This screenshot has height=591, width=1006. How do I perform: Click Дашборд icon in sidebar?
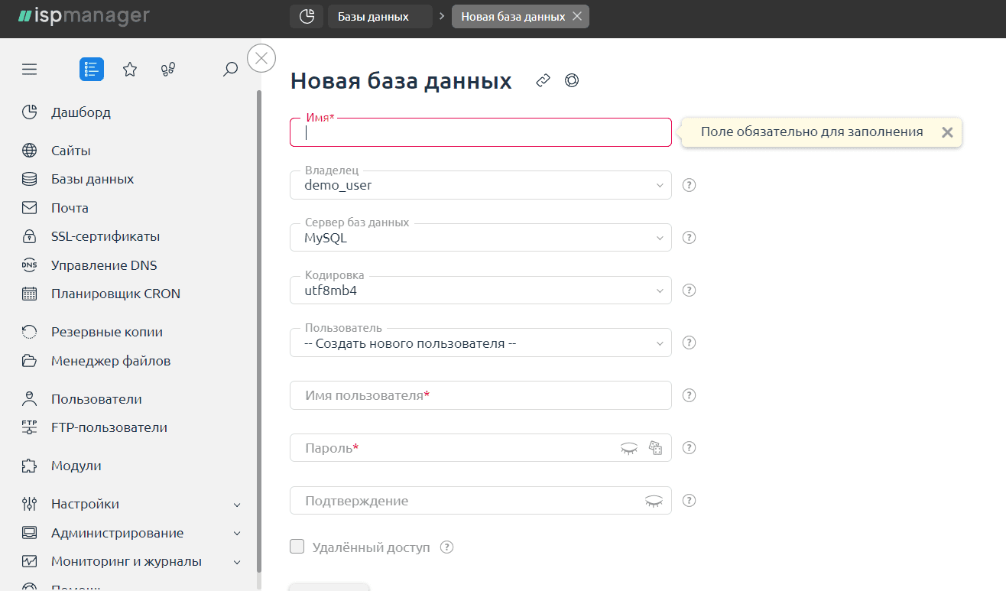[x=29, y=112]
